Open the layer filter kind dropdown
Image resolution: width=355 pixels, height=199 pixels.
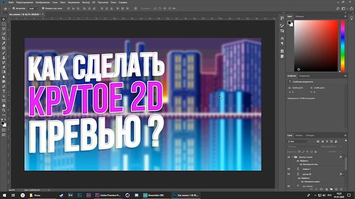pyautogui.click(x=298, y=142)
